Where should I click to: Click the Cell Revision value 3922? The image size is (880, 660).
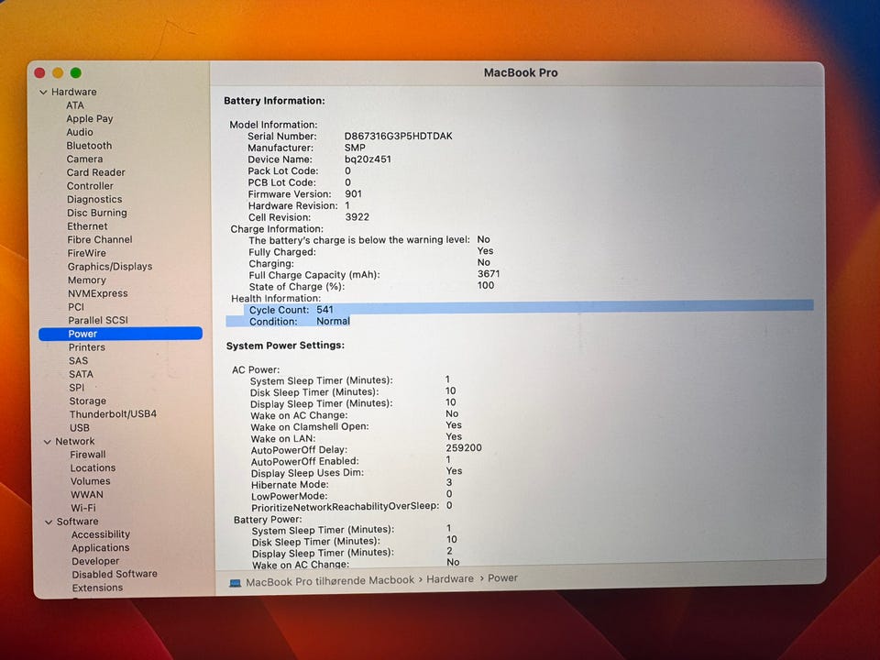coord(357,217)
